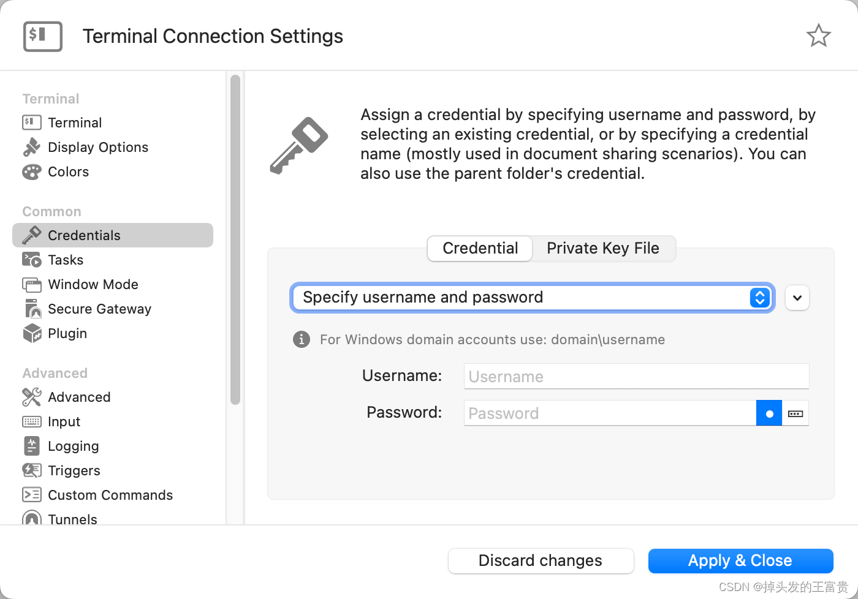Open the 'Specify username and password' dropdown
858x599 pixels.
click(x=532, y=298)
